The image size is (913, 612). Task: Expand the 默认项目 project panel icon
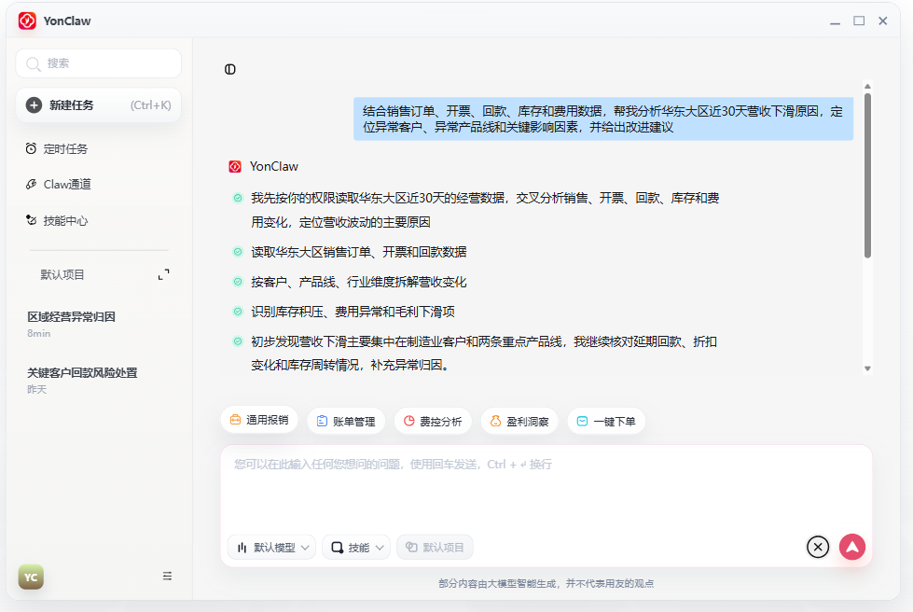tap(163, 274)
